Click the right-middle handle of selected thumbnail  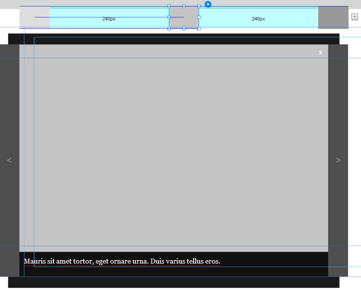pyautogui.click(x=199, y=17)
